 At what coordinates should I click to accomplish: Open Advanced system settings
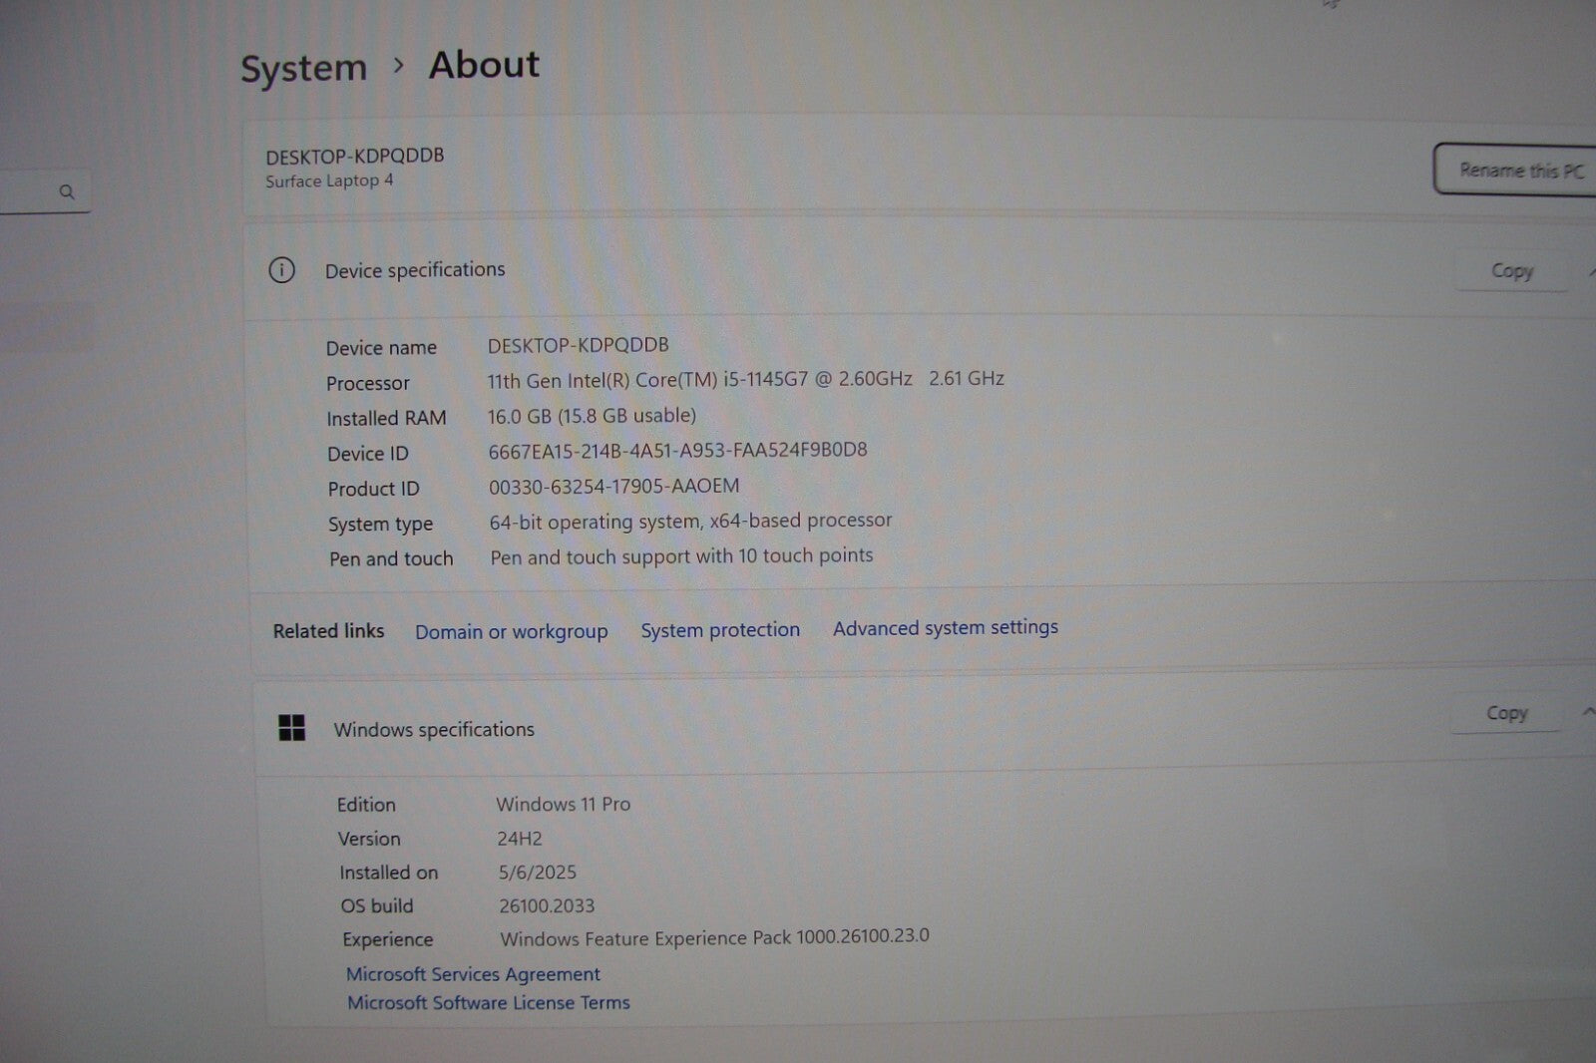945,627
